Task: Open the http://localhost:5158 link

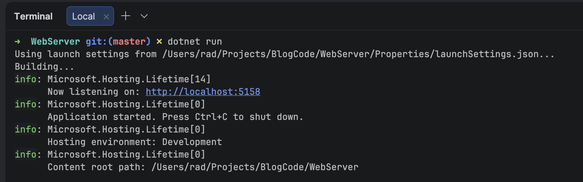Action: click(203, 92)
